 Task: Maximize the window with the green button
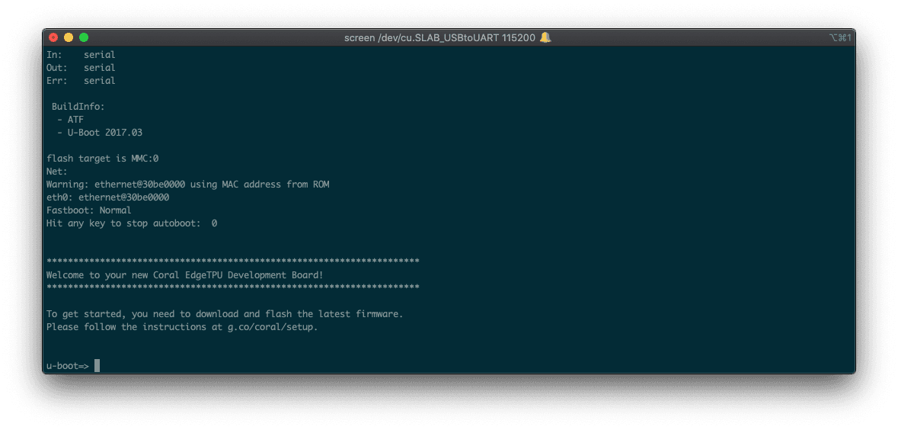pos(84,37)
